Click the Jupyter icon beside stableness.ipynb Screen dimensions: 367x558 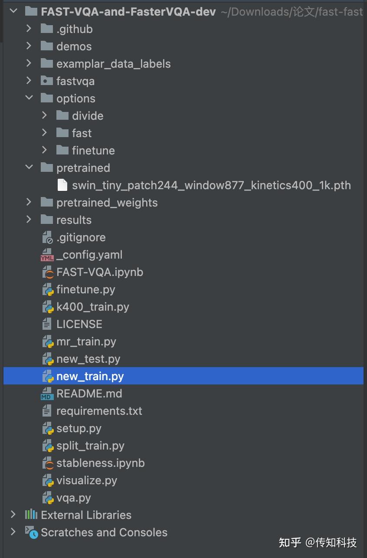click(x=47, y=463)
